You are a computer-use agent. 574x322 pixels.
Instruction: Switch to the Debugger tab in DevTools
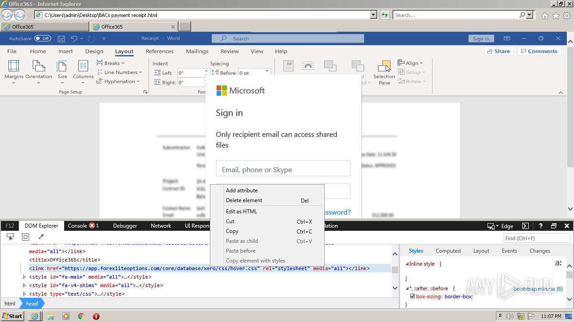coord(125,226)
